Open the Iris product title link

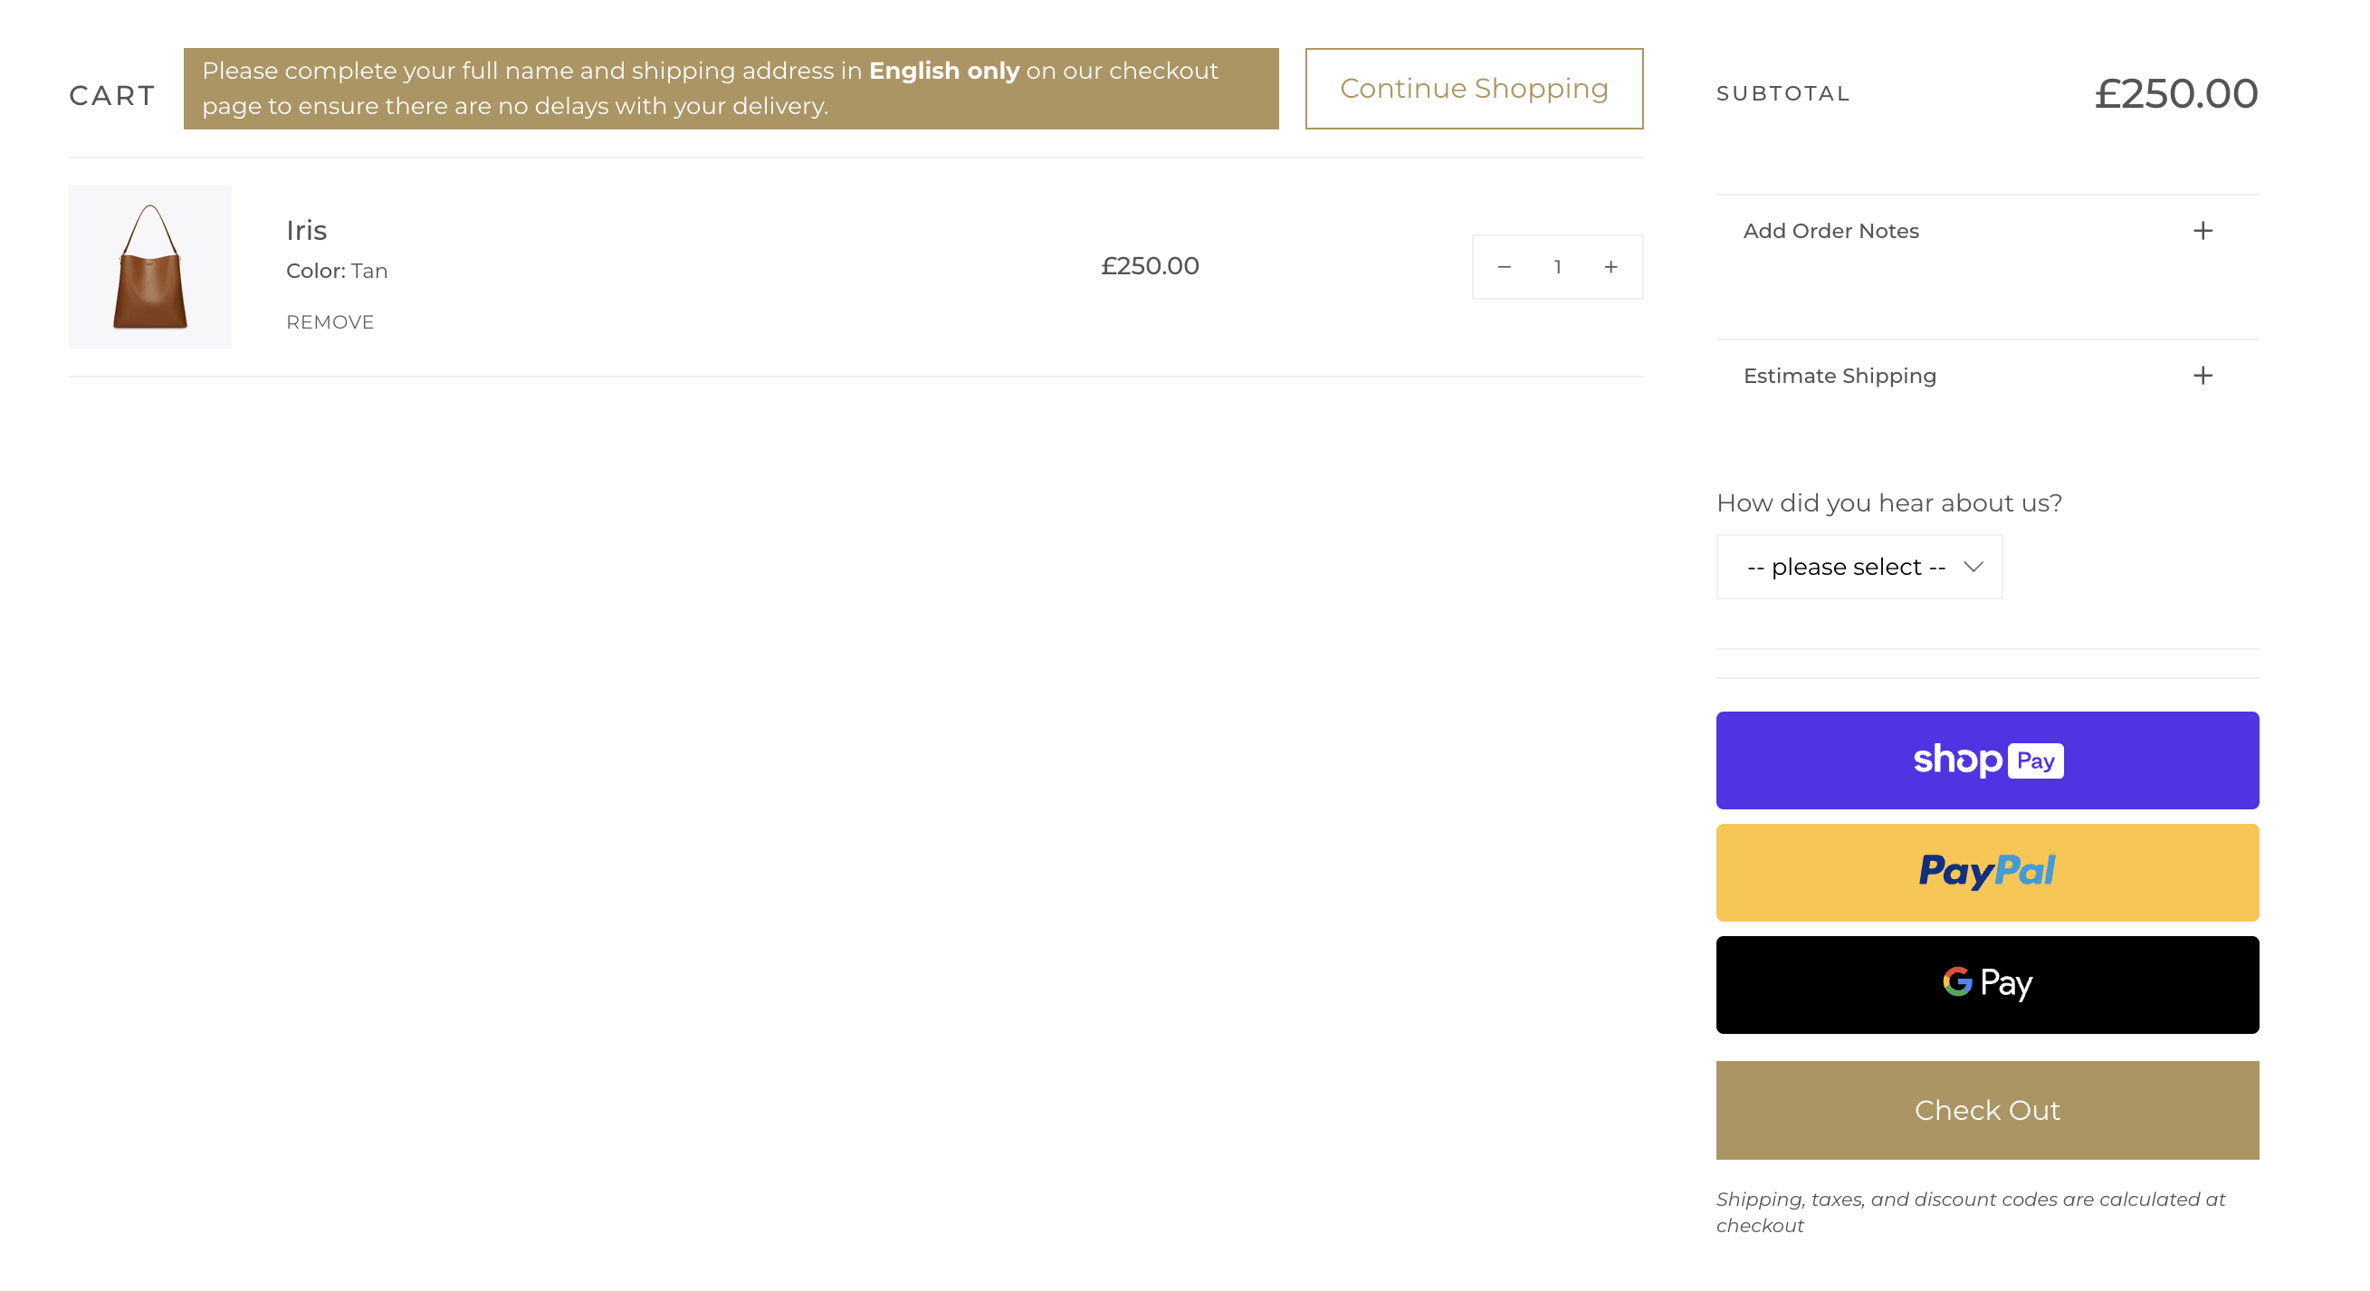tap(306, 230)
